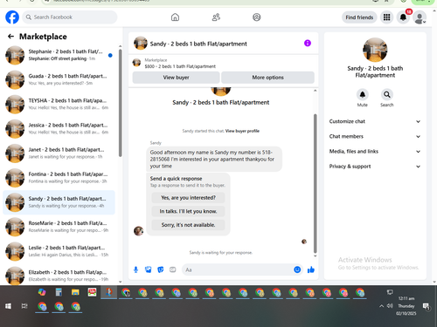Open the account profile menu
437x327 pixels.
click(x=420, y=17)
